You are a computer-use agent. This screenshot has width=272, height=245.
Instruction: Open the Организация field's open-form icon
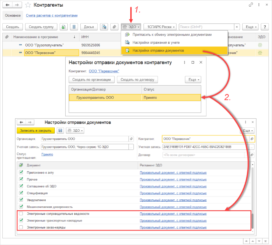(131, 139)
